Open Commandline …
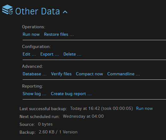166x140 pixels. point(124,74)
